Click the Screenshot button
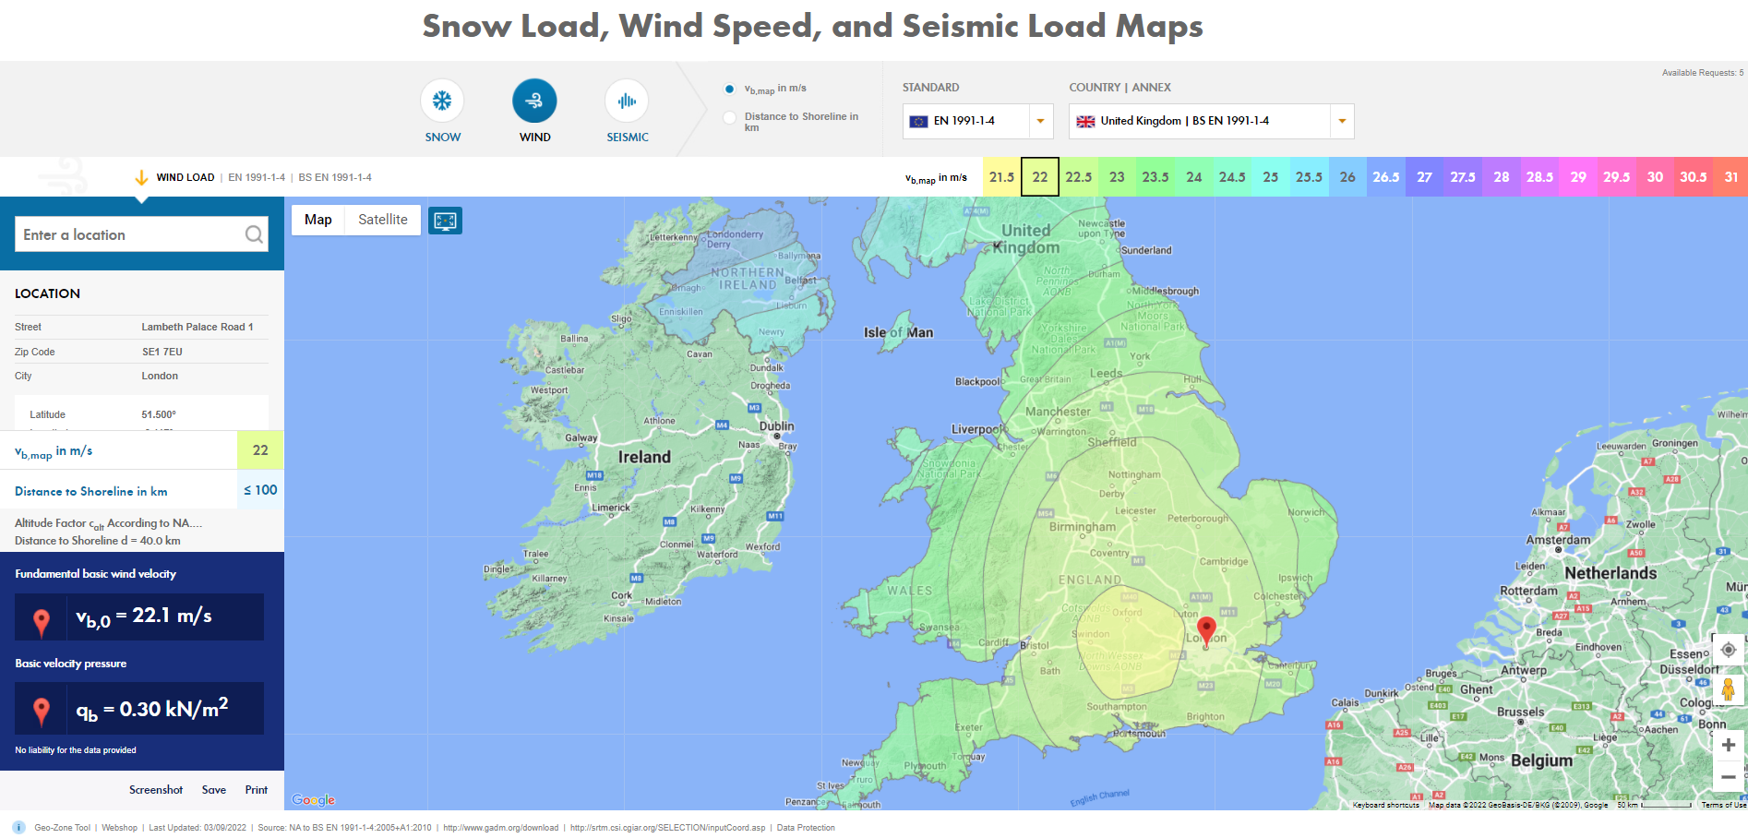 155,789
